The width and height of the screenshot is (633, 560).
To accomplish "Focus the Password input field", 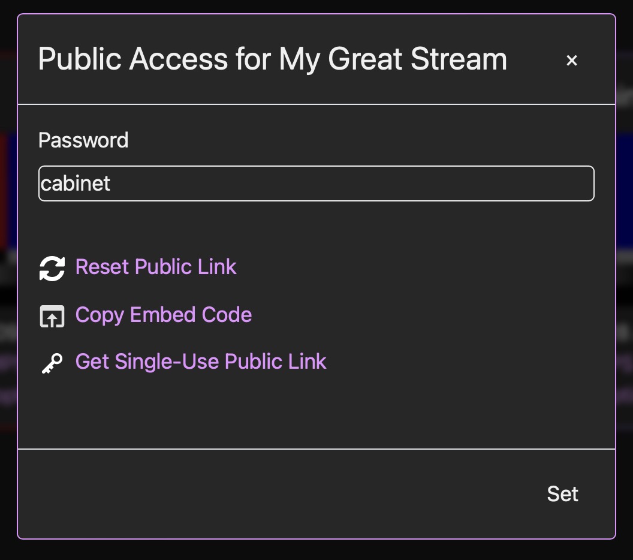I will point(316,183).
